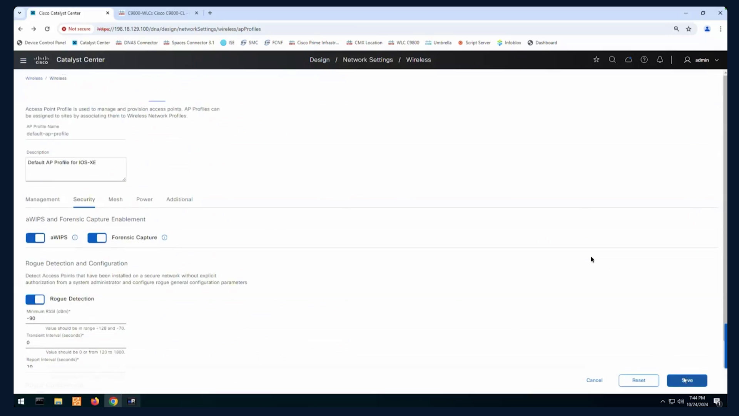Click Firefox icon in Windows taskbar

pos(95,401)
